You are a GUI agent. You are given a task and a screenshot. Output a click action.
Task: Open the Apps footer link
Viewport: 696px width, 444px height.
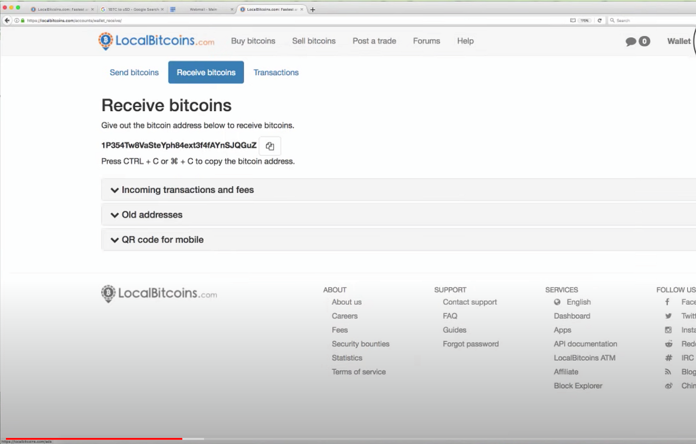562,330
